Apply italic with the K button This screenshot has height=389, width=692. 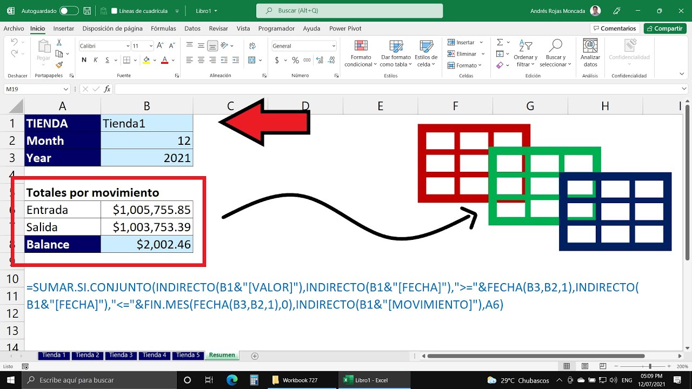[96, 60]
